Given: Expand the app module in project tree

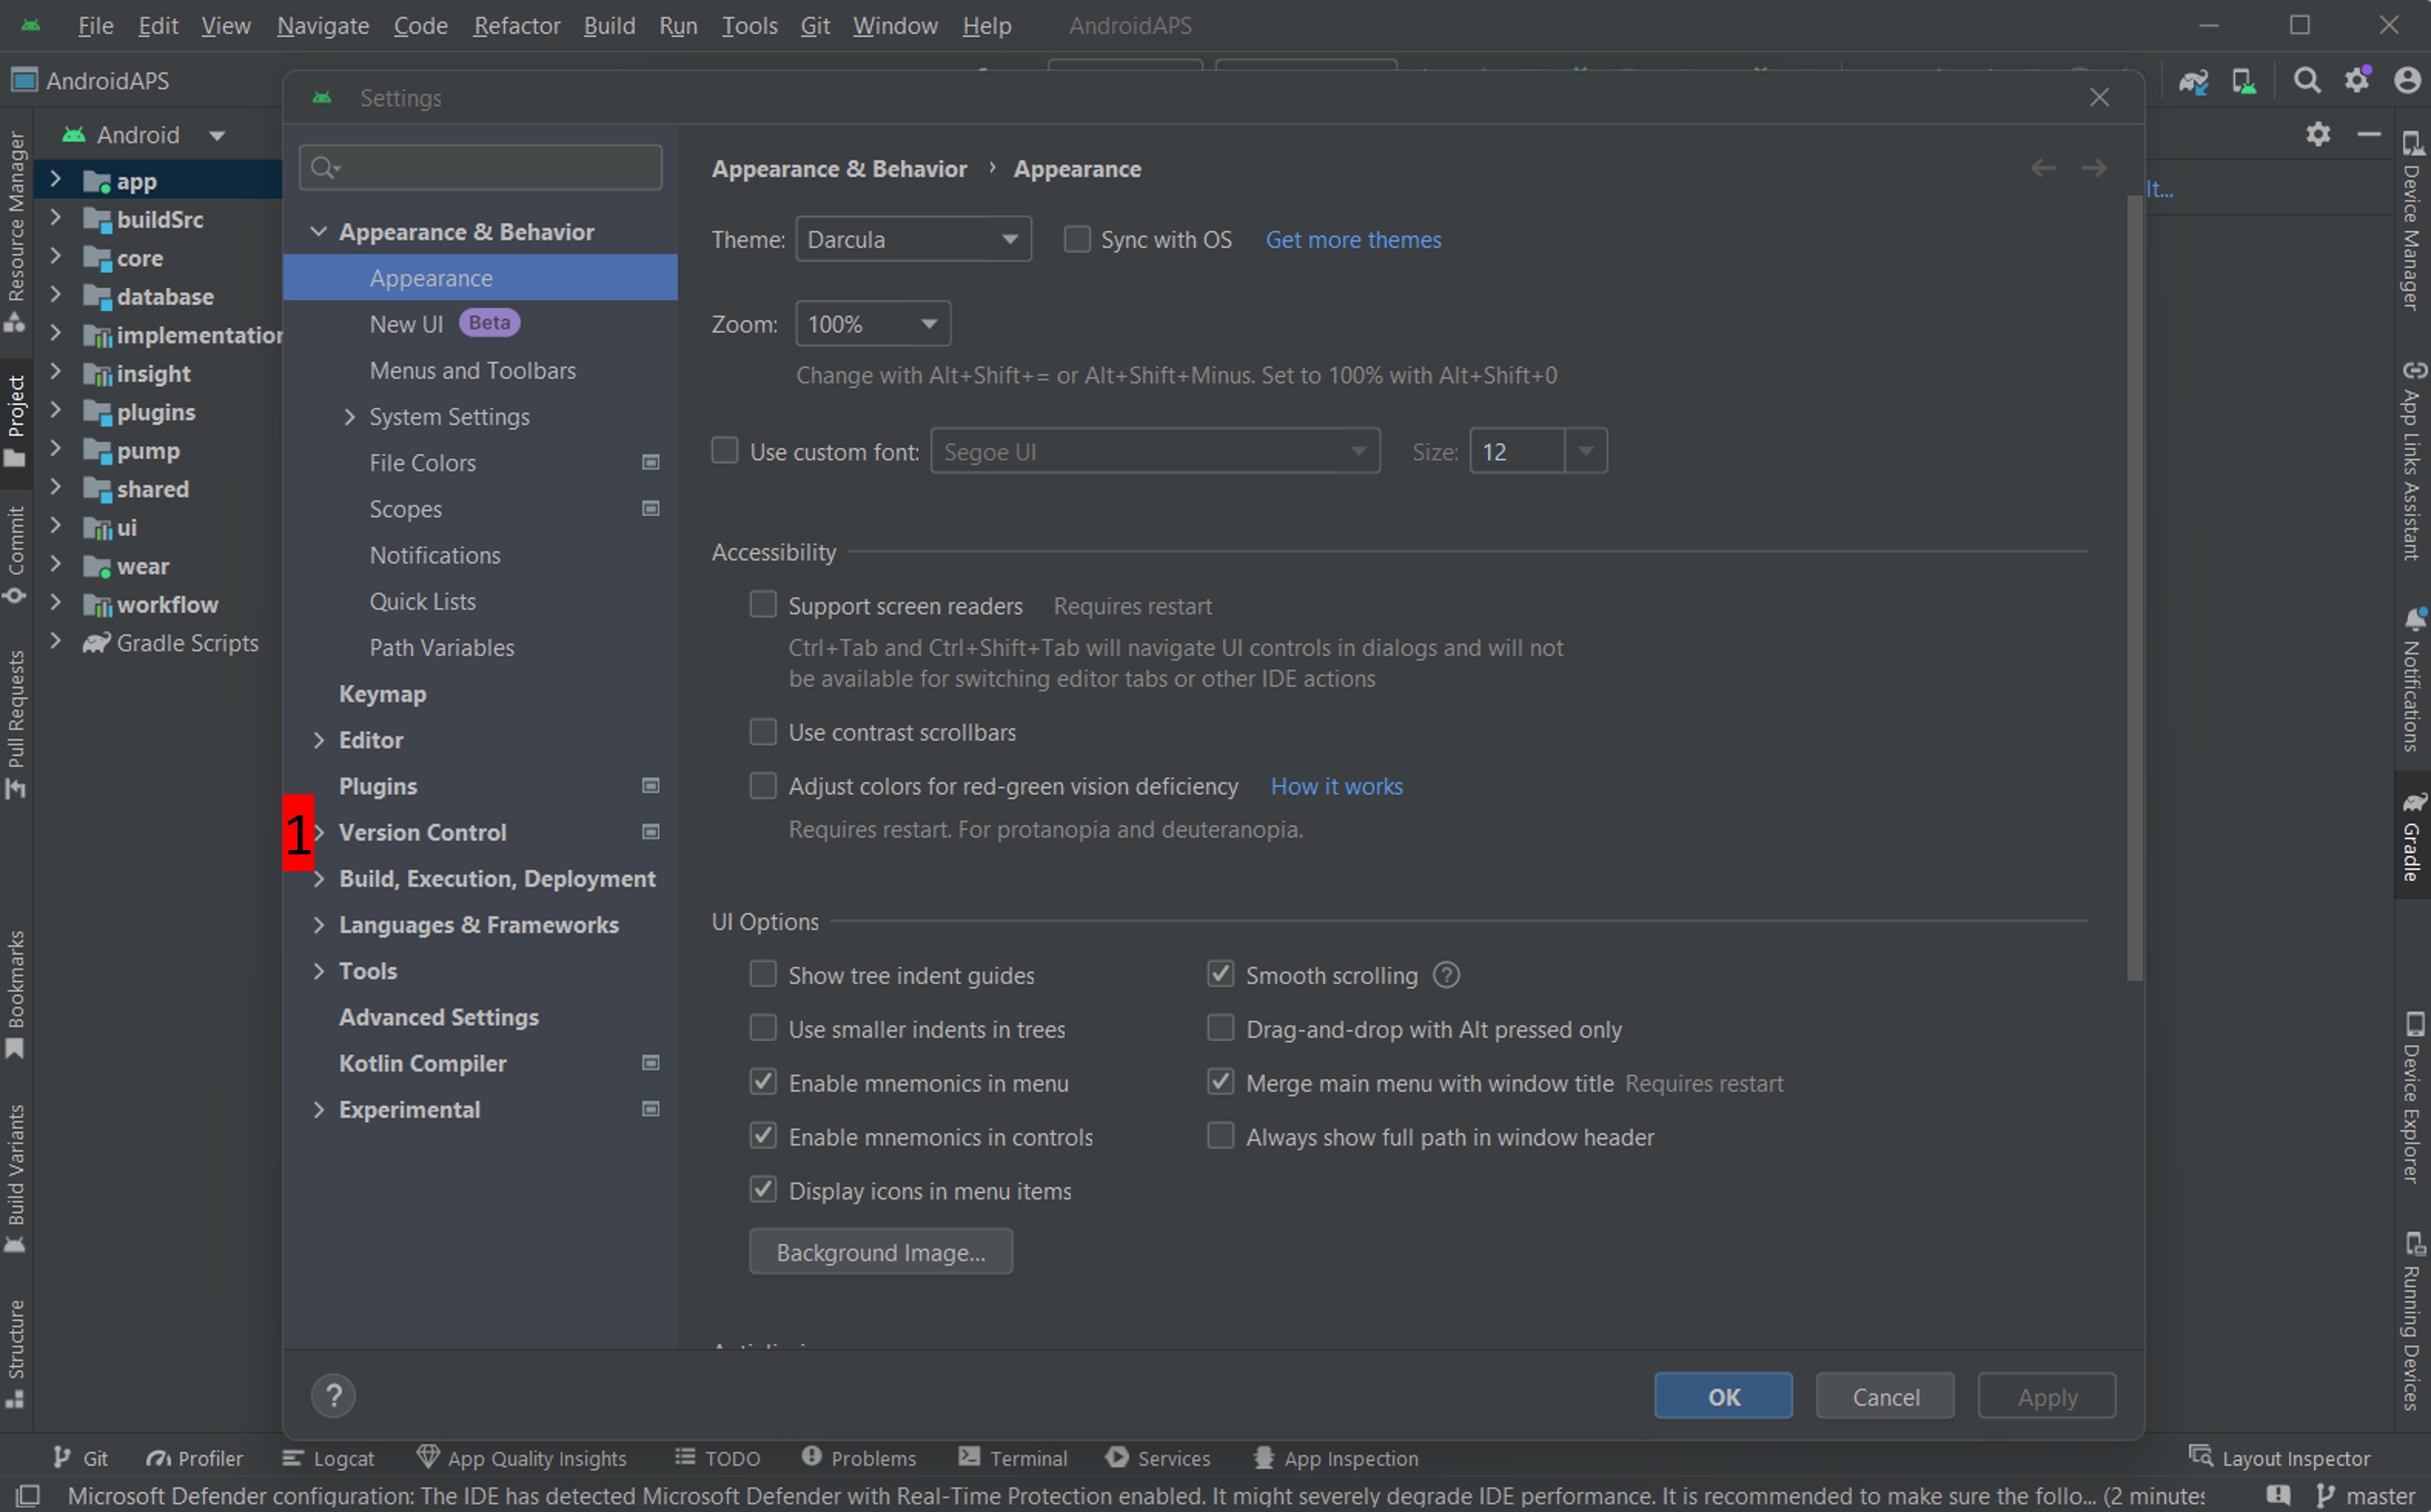Looking at the screenshot, I should tap(55, 180).
